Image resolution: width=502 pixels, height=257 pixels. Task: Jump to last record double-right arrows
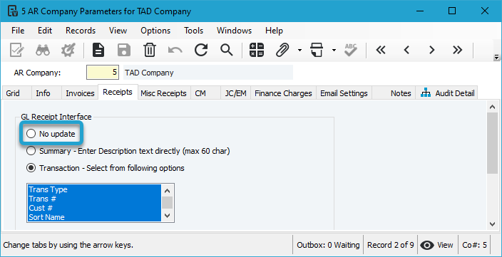[458, 50]
